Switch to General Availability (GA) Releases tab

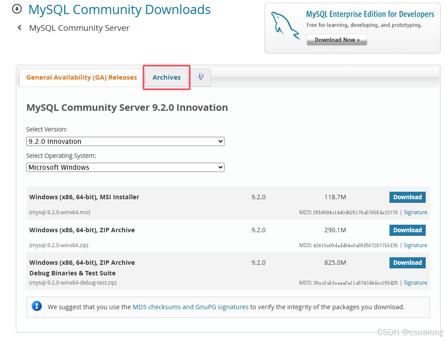click(81, 77)
